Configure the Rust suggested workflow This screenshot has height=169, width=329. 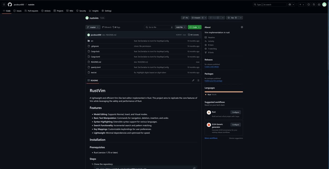235,112
